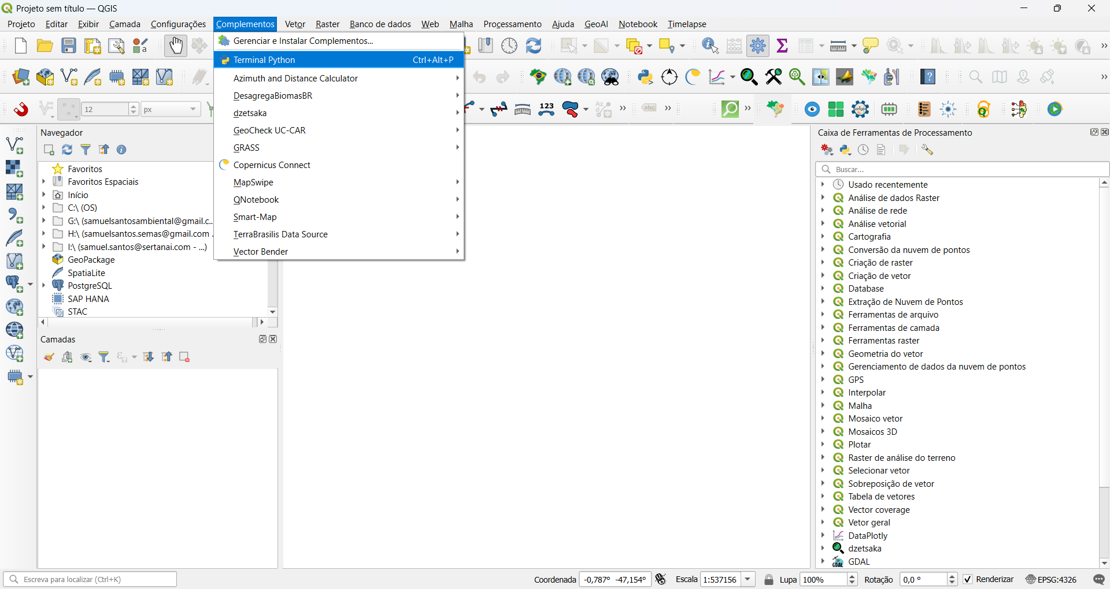Select Terminal Python from the Complementos menu

pyautogui.click(x=264, y=59)
